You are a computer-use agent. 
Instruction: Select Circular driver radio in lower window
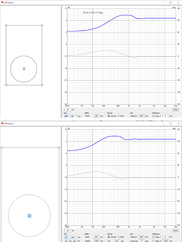[x=109, y=237]
